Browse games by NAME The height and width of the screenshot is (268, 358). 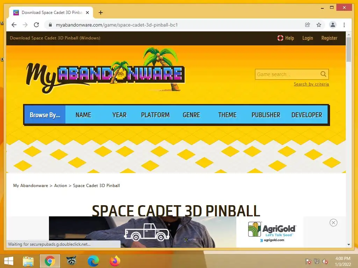(83, 115)
